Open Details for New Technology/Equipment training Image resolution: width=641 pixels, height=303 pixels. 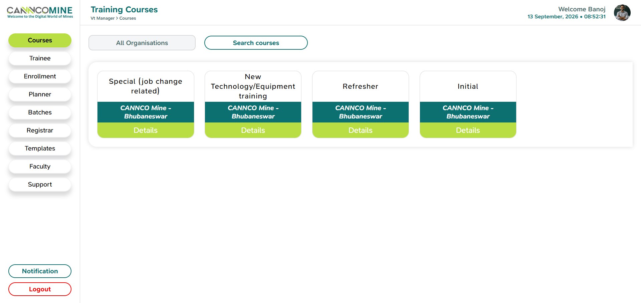(x=253, y=130)
